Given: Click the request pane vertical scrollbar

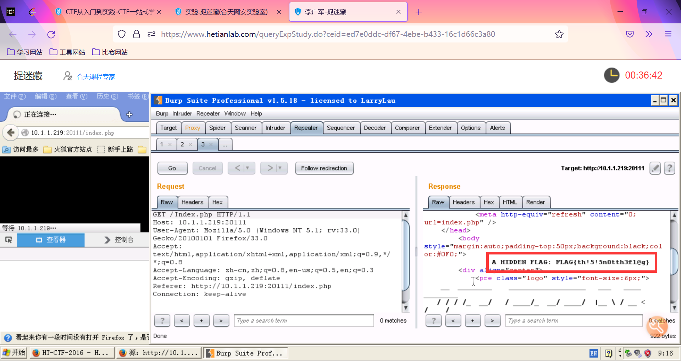Looking at the screenshot, I should [406, 262].
